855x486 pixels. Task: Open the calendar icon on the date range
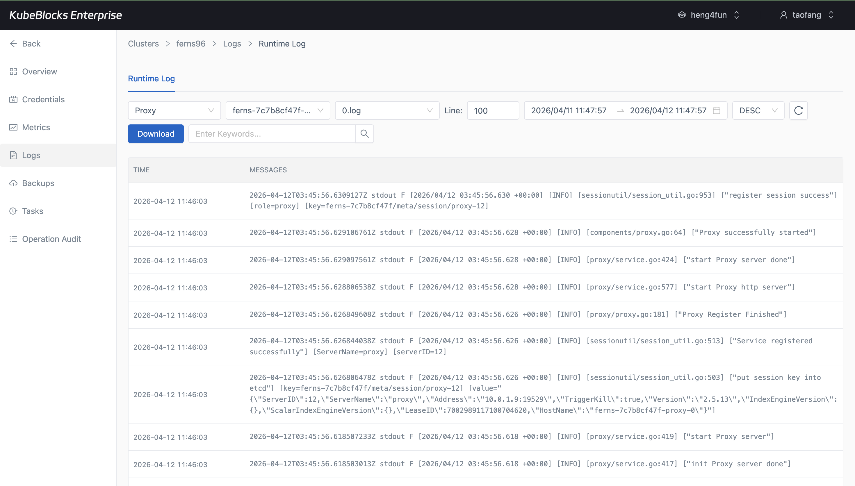click(717, 110)
